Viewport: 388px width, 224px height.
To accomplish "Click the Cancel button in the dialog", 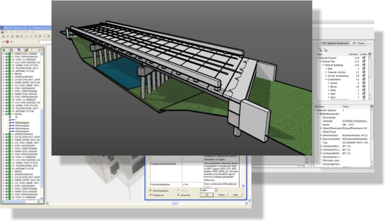I will tap(221, 195).
